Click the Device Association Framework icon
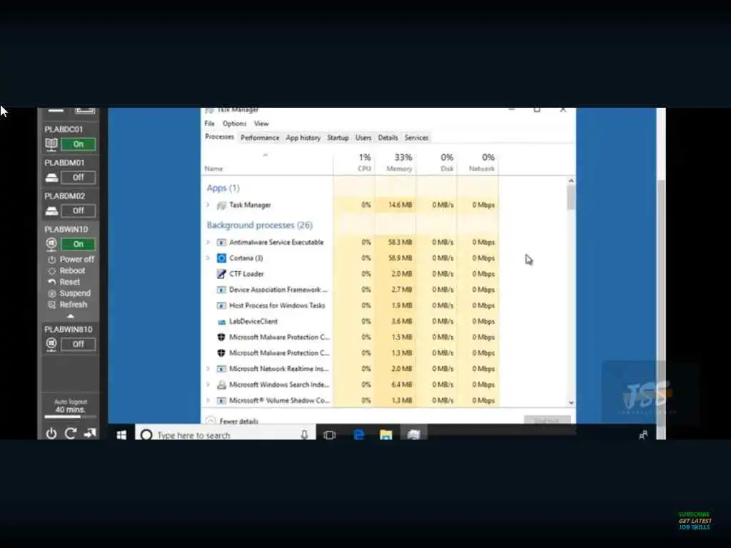731x548 pixels. 221,290
